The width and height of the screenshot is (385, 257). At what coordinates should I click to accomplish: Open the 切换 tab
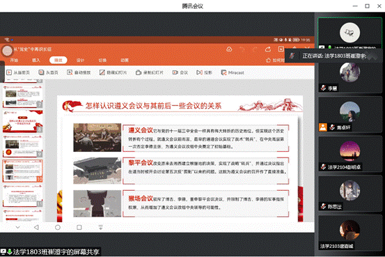point(102,60)
